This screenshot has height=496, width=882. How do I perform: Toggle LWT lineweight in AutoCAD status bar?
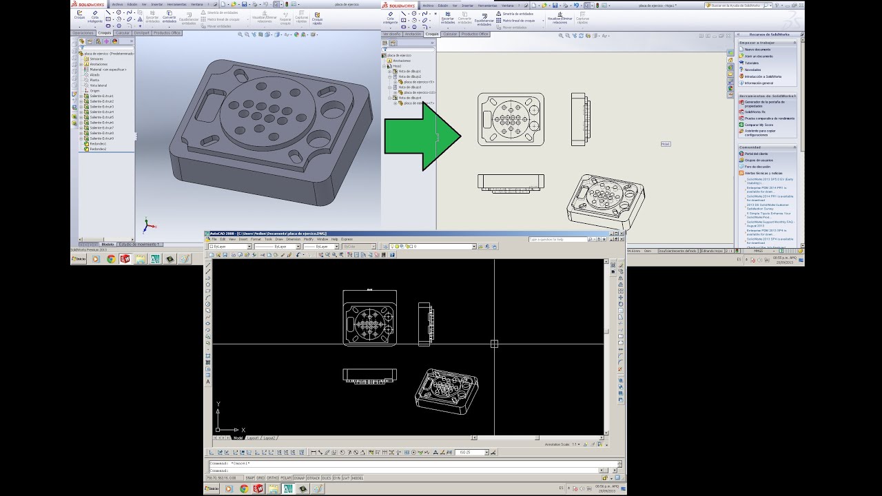coord(346,478)
